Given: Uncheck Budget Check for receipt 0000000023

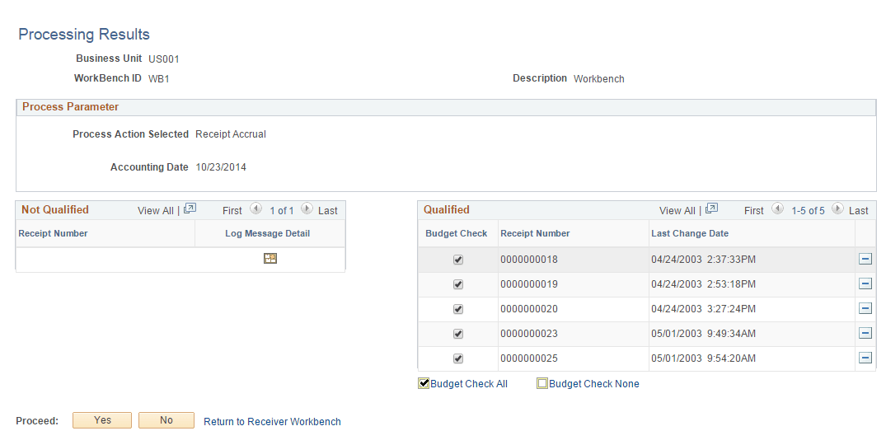Looking at the screenshot, I should [458, 334].
